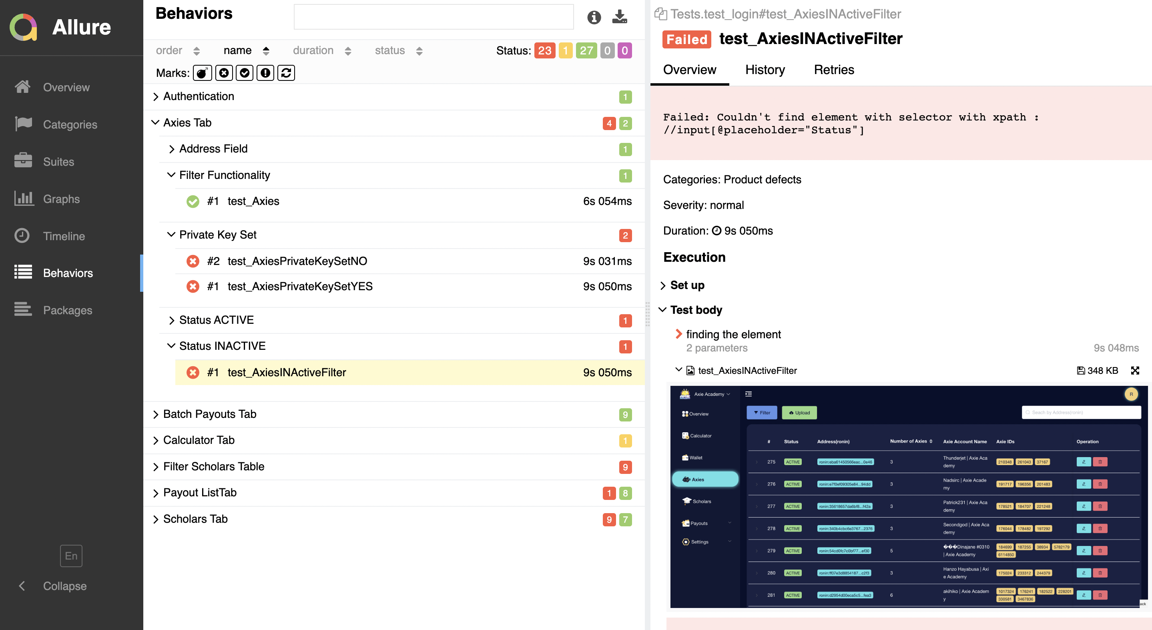1152x630 pixels.
Task: Expand the Authentication group
Action: point(199,96)
